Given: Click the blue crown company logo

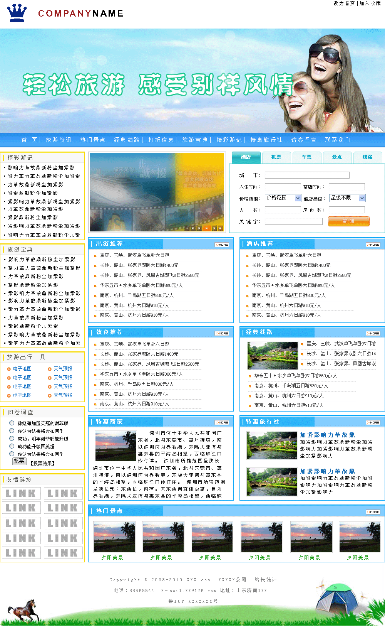Looking at the screenshot, I should 17,13.
